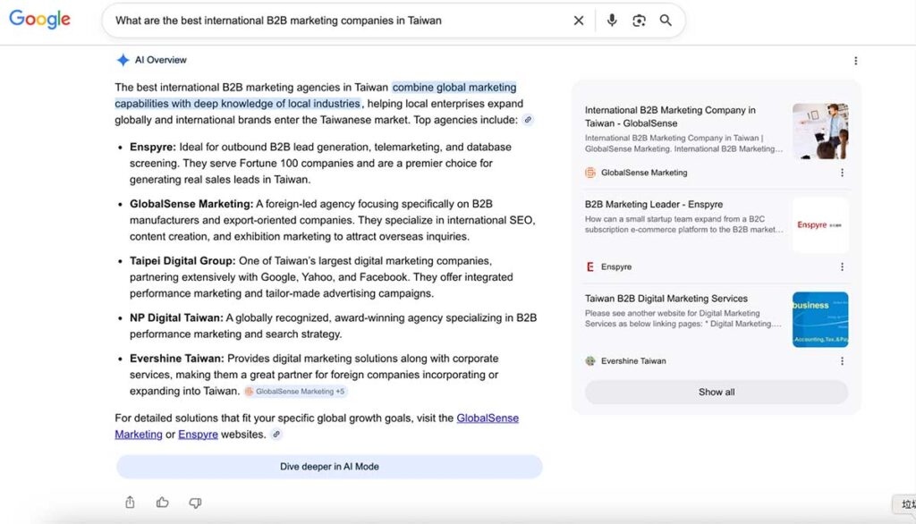Image resolution: width=916 pixels, height=524 pixels.
Task: Open Evershine business thumbnail
Action: pyautogui.click(x=820, y=319)
